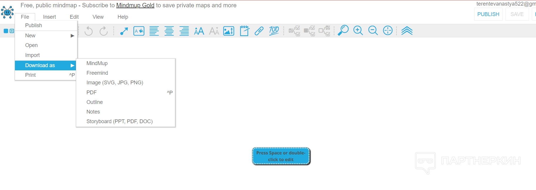Align text center in node

click(x=169, y=31)
